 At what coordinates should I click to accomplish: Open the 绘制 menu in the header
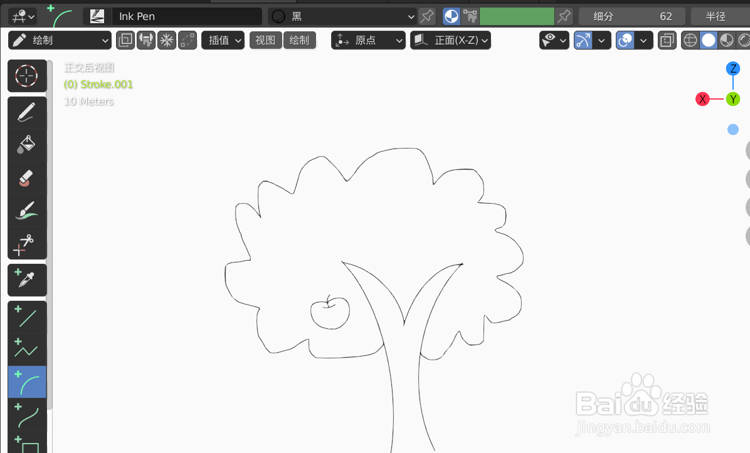click(x=299, y=40)
